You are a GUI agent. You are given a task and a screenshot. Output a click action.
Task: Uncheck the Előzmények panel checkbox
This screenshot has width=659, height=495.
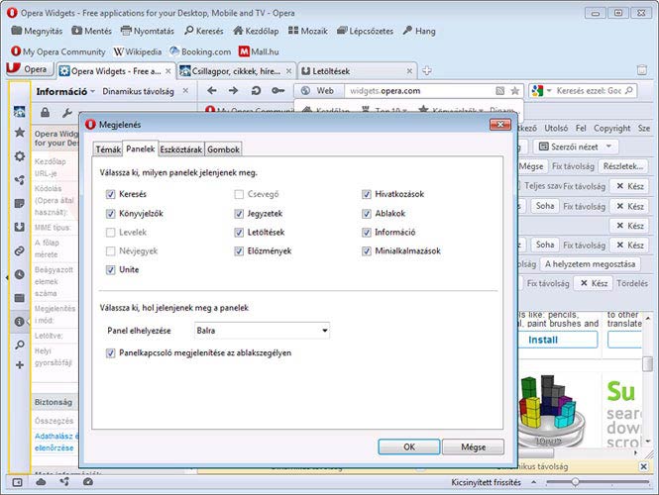pos(239,251)
